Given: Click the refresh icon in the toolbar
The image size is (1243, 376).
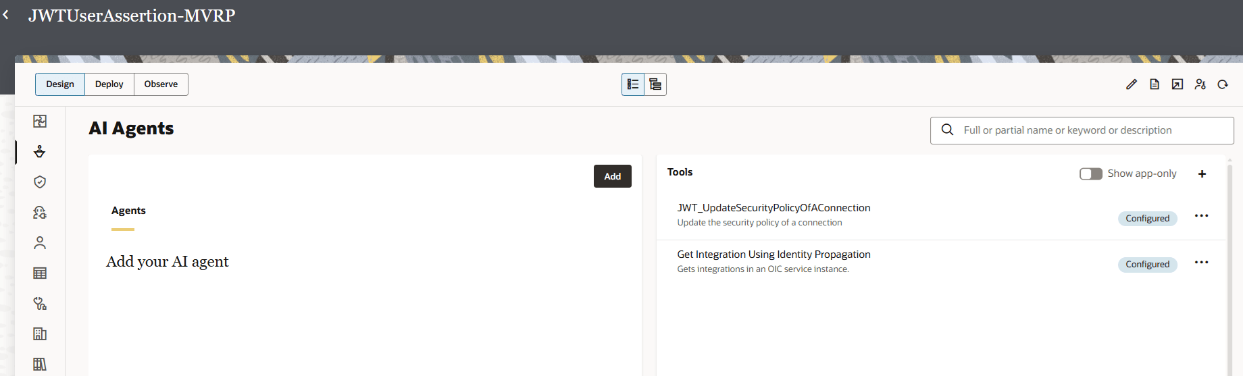Looking at the screenshot, I should click(1223, 84).
